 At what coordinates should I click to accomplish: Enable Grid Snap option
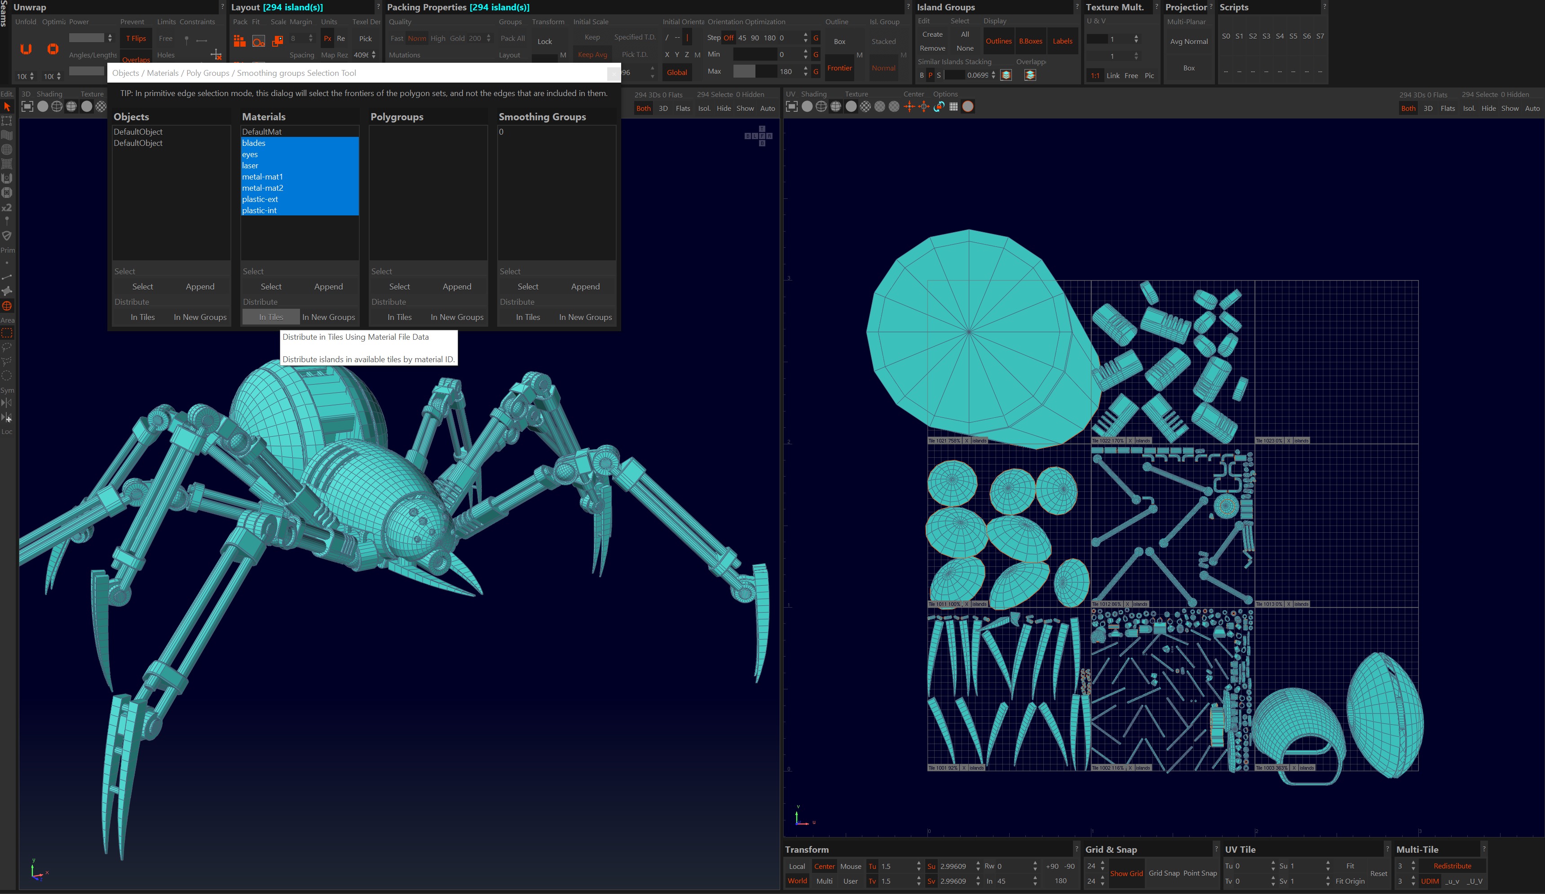point(1164,873)
